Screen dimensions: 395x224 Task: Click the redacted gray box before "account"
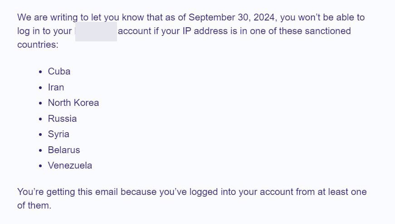point(96,31)
